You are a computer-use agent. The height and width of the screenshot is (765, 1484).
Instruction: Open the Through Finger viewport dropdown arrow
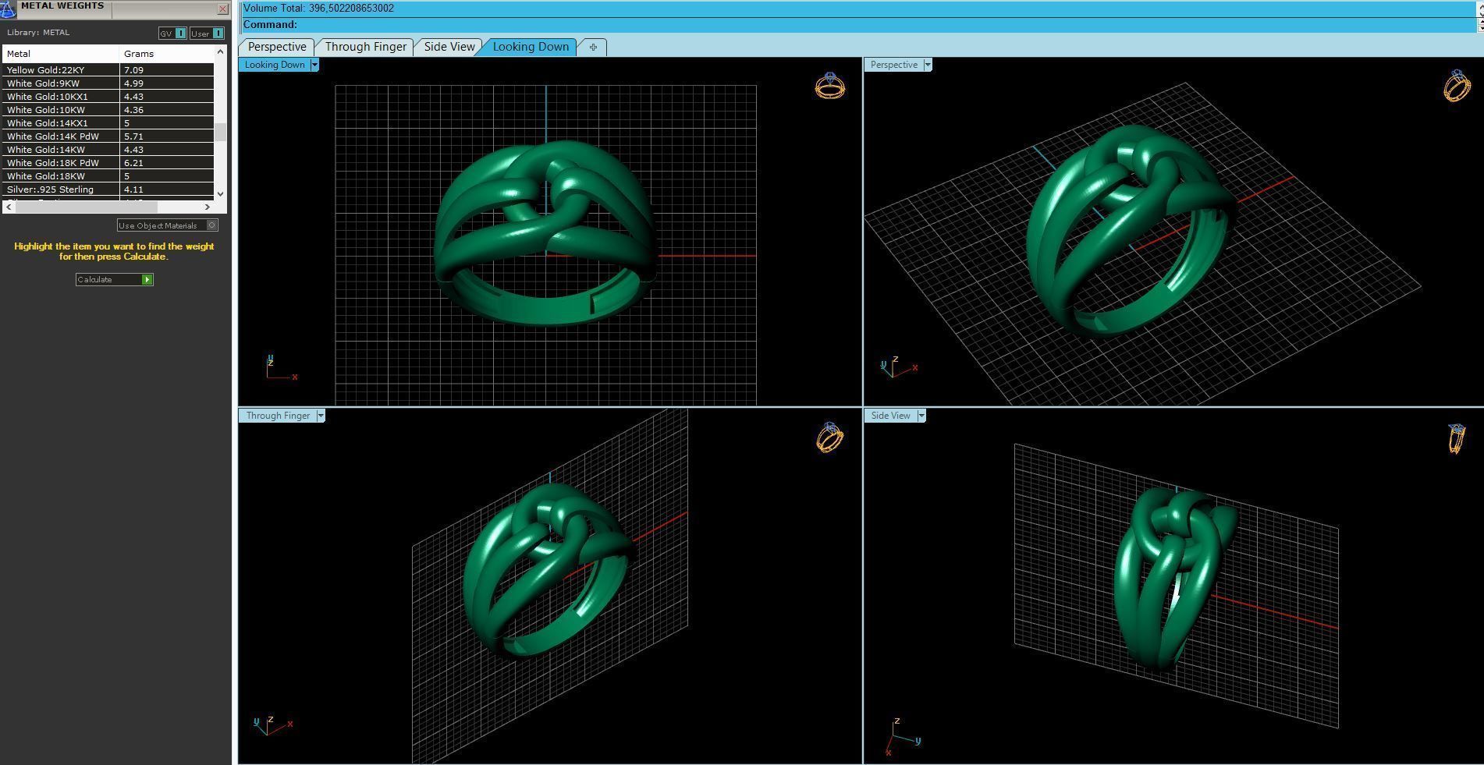coord(321,416)
